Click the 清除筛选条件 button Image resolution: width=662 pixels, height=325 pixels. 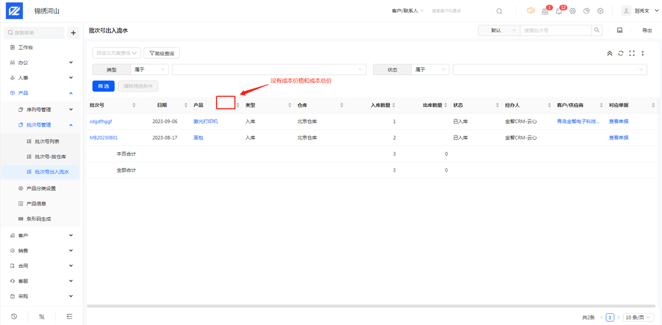pos(138,86)
